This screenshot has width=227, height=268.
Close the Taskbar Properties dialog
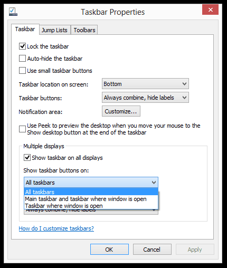[210, 9]
